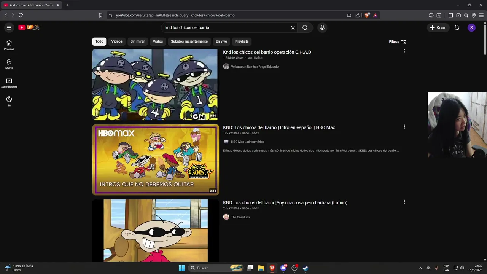Open a new browser tab with plus
487x274 pixels.
tap(67, 5)
